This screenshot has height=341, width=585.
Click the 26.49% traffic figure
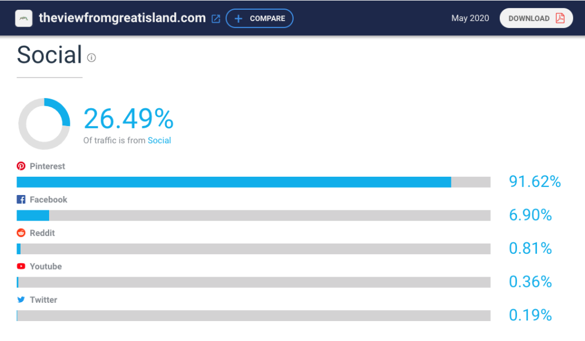point(129,119)
